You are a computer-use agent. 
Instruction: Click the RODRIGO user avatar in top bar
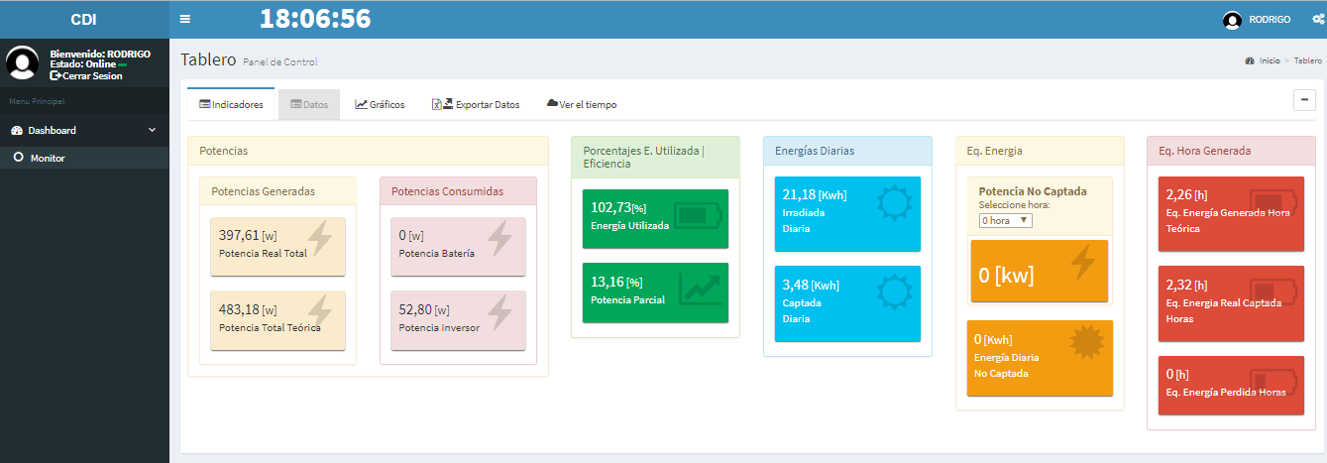point(1232,20)
